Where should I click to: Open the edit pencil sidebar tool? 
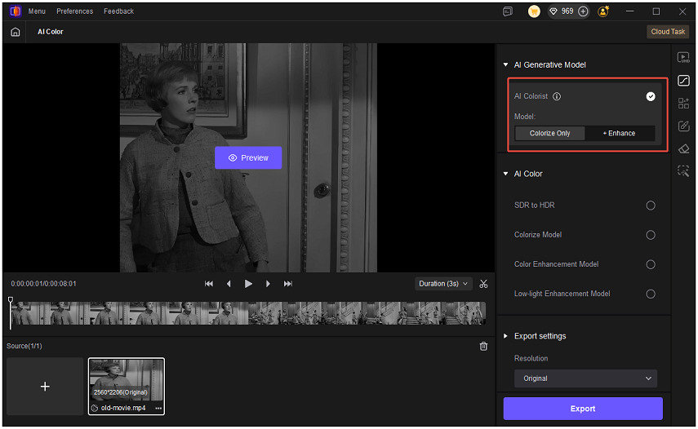point(683,126)
